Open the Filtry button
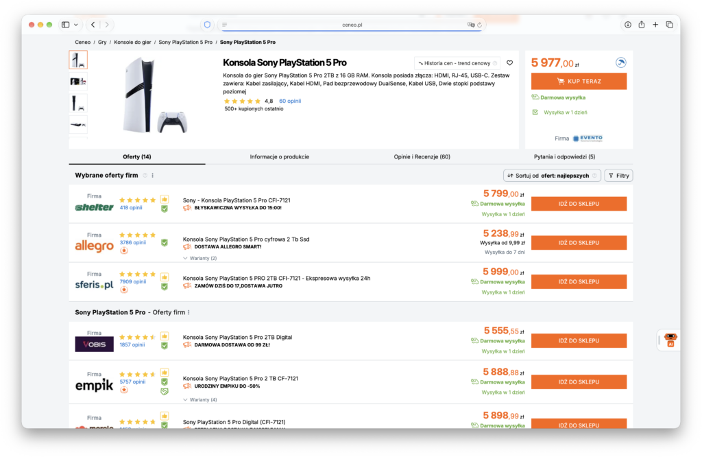This screenshot has height=457, width=702. click(x=619, y=176)
